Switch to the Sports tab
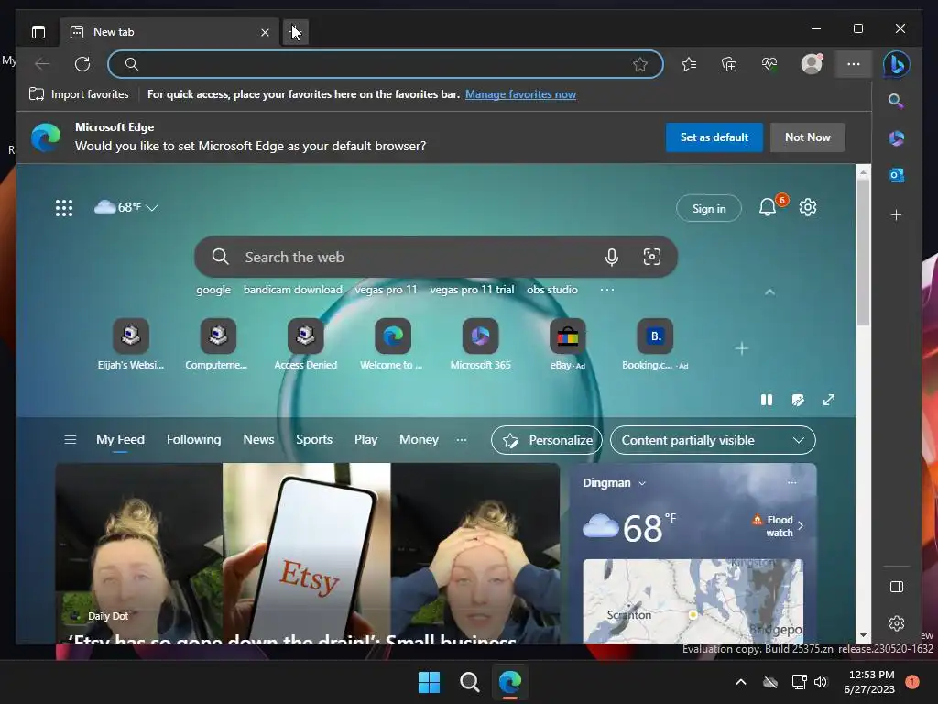This screenshot has width=938, height=704. click(x=314, y=440)
